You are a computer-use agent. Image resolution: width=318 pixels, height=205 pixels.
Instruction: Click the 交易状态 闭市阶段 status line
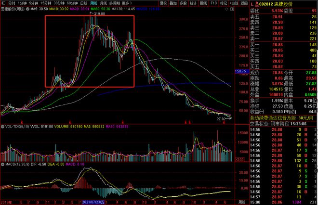pos(278,124)
